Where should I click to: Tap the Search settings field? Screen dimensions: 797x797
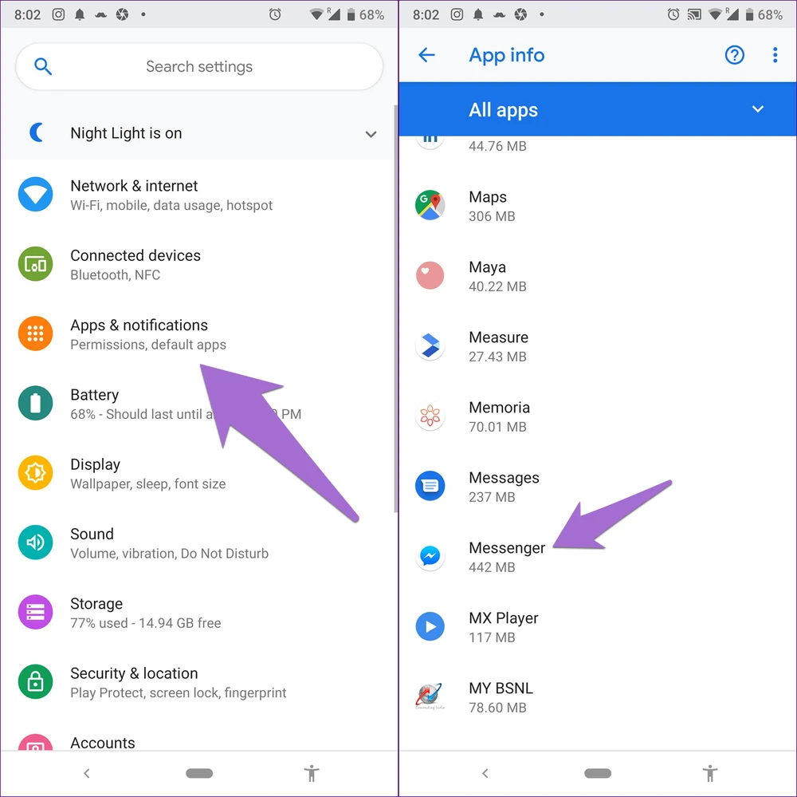point(199,67)
